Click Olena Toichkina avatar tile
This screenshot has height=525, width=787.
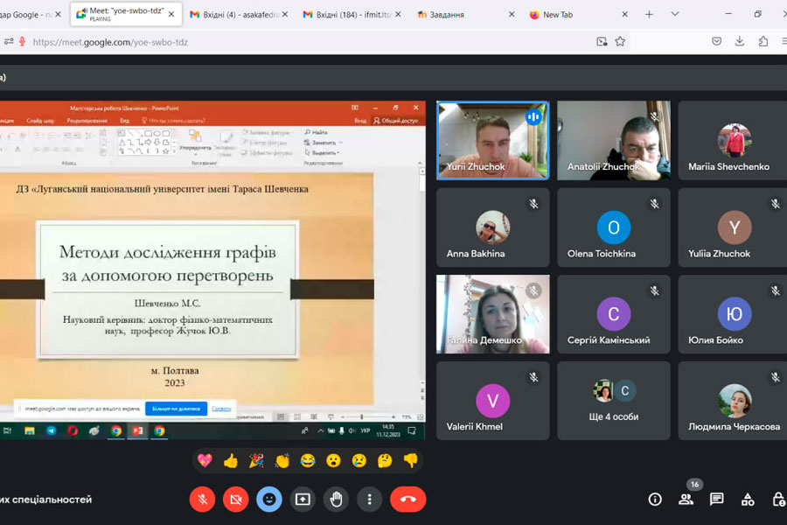[x=614, y=227]
